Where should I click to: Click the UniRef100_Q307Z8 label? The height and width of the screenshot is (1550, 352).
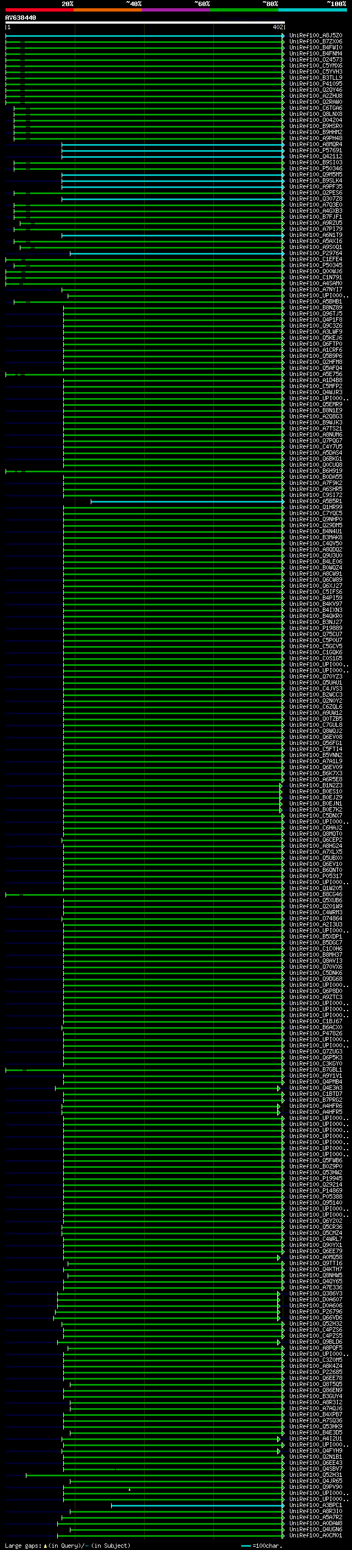tap(316, 198)
